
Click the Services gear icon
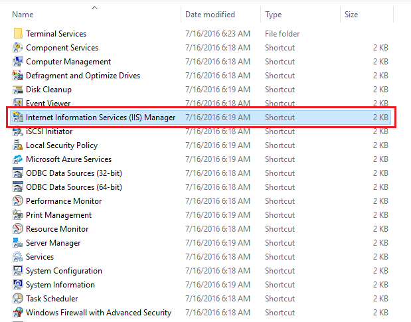(18, 256)
